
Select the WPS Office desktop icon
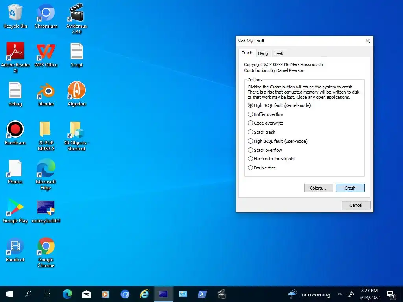[x=46, y=55]
